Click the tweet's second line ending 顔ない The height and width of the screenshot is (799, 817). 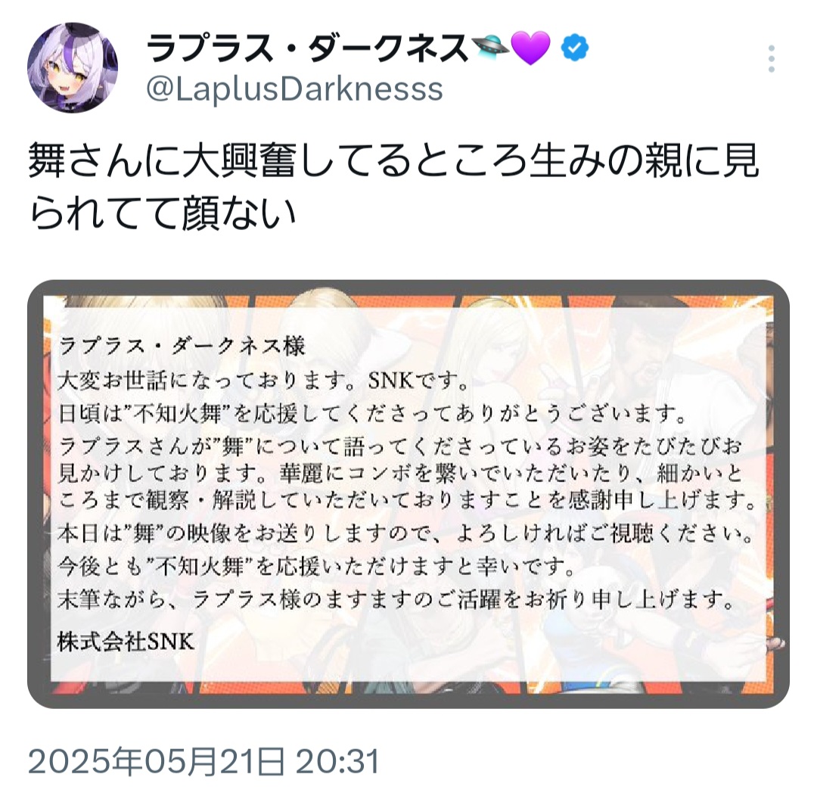[162, 213]
